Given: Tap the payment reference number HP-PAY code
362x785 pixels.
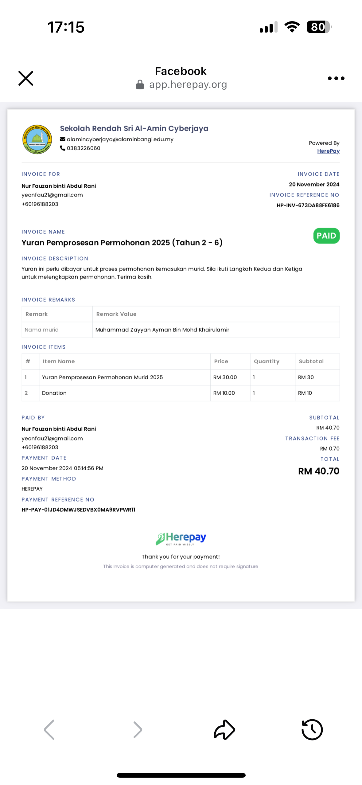Looking at the screenshot, I should pyautogui.click(x=78, y=510).
